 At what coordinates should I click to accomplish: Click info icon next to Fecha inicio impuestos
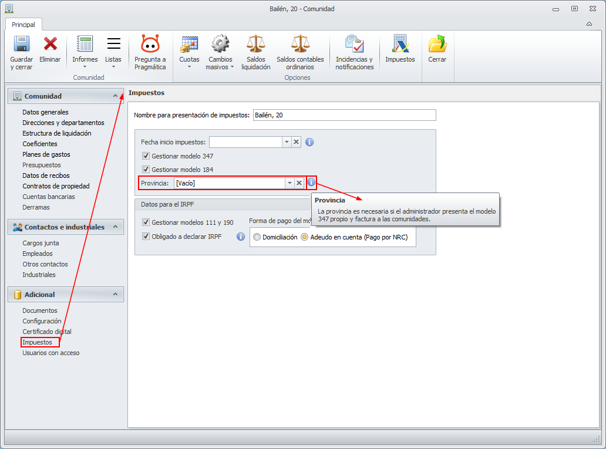click(x=309, y=142)
